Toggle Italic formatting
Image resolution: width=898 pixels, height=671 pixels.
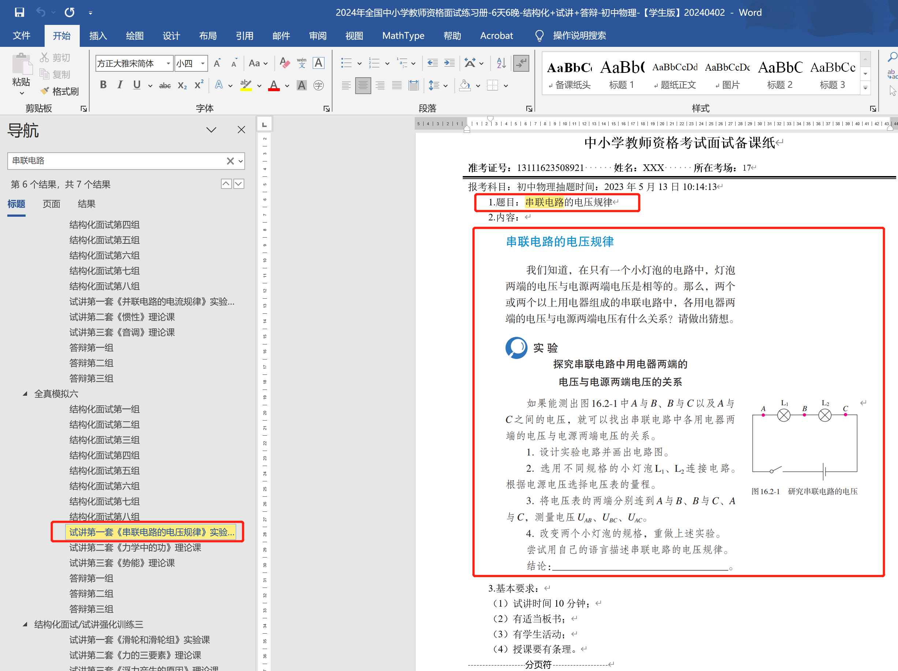click(120, 85)
